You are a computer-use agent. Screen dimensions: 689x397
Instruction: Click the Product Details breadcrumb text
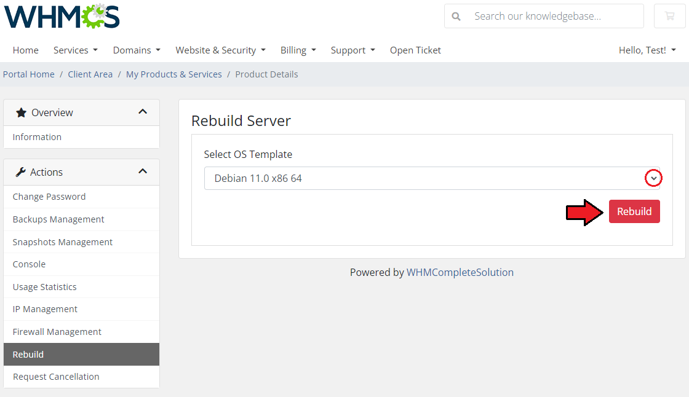[x=266, y=74]
